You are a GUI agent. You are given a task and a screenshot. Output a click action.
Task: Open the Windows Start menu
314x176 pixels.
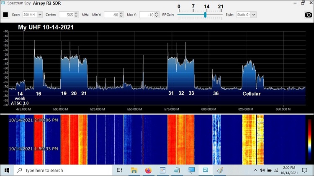pyautogui.click(x=7, y=170)
